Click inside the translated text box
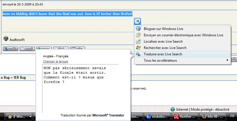This screenshot has width=237, height=121. click(80, 88)
